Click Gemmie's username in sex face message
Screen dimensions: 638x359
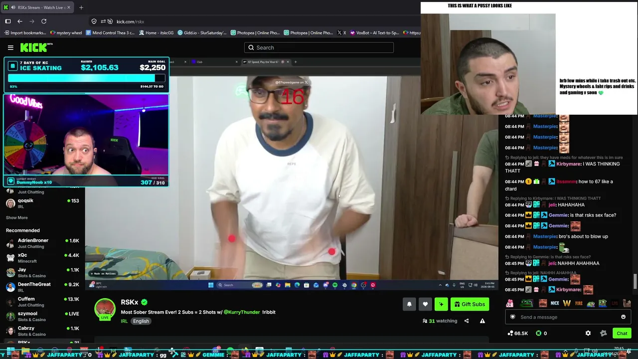[x=558, y=215]
